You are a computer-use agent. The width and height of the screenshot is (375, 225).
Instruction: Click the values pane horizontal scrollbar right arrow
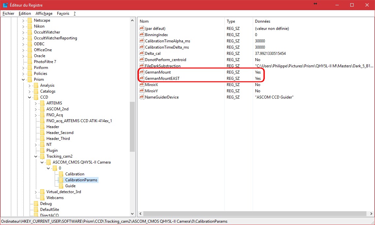tap(372, 214)
